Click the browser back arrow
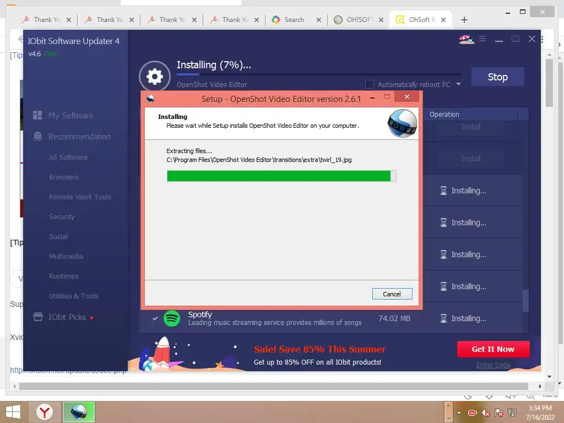564x423 pixels. 20,39
